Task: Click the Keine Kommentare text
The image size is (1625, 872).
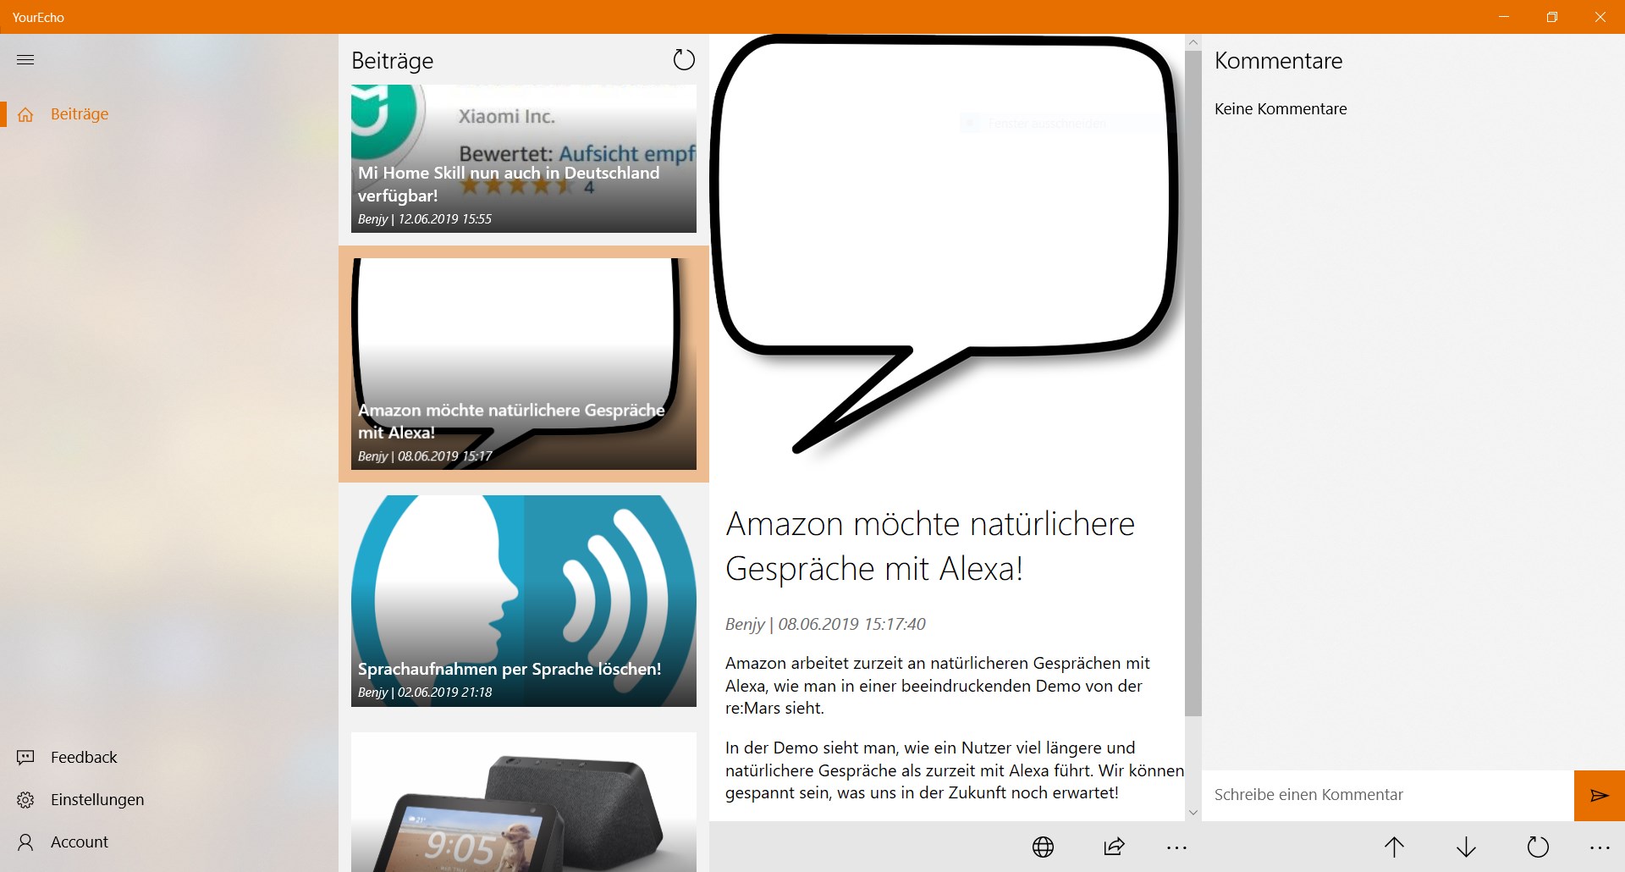Action: coord(1281,108)
